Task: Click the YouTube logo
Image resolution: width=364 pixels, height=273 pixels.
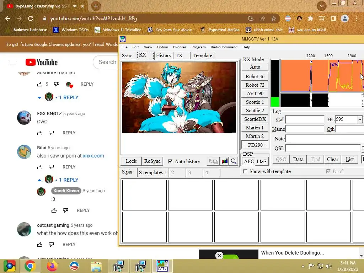Action: tap(42, 62)
